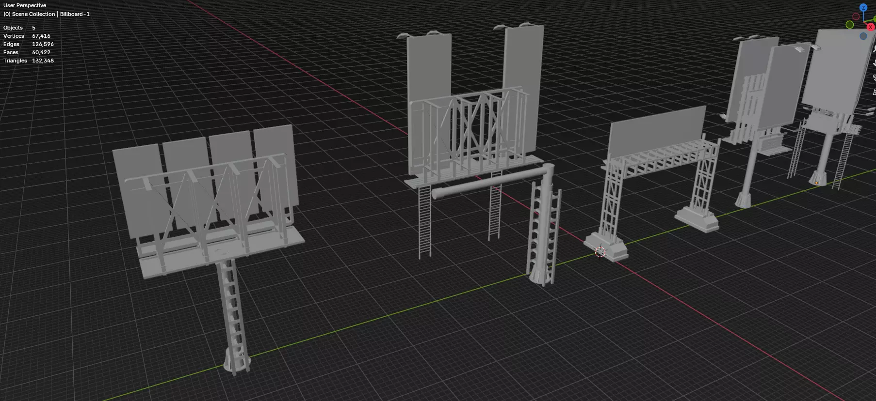Click the Objects count '5'
Screen dimensions: 876x401
pyautogui.click(x=33, y=28)
